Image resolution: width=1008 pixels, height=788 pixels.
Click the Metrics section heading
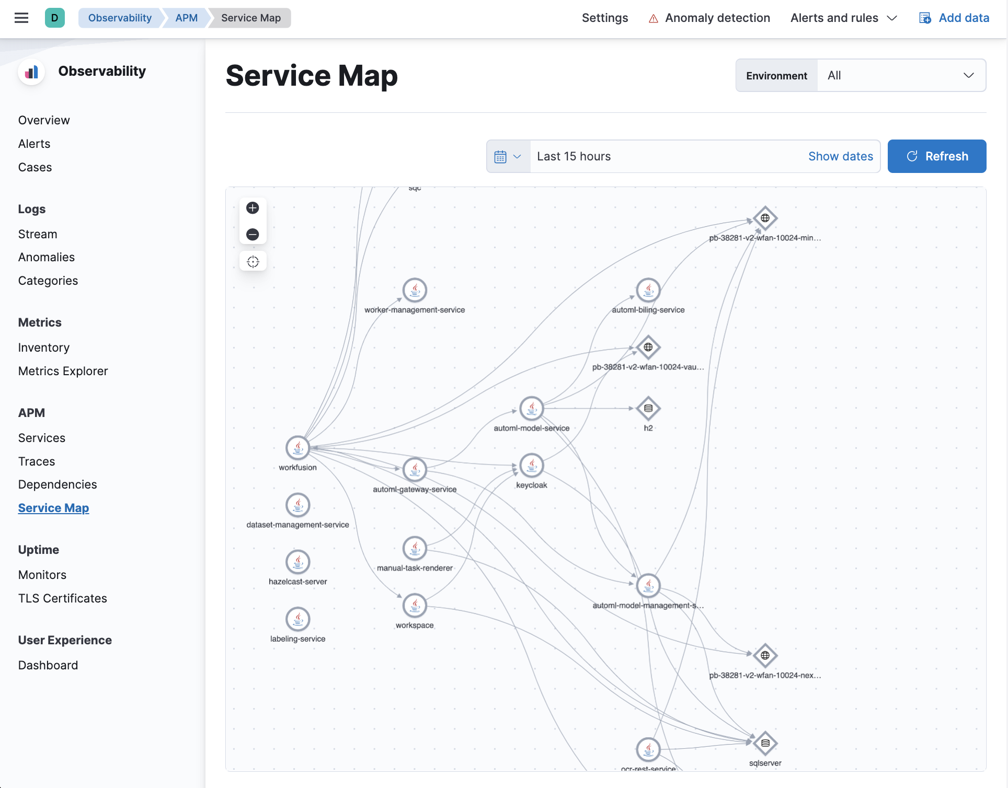coord(40,322)
